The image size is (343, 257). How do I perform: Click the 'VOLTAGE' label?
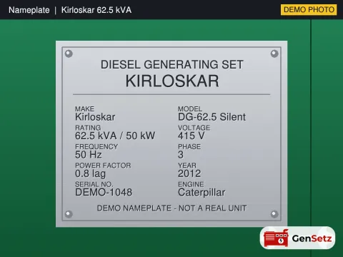coord(194,128)
